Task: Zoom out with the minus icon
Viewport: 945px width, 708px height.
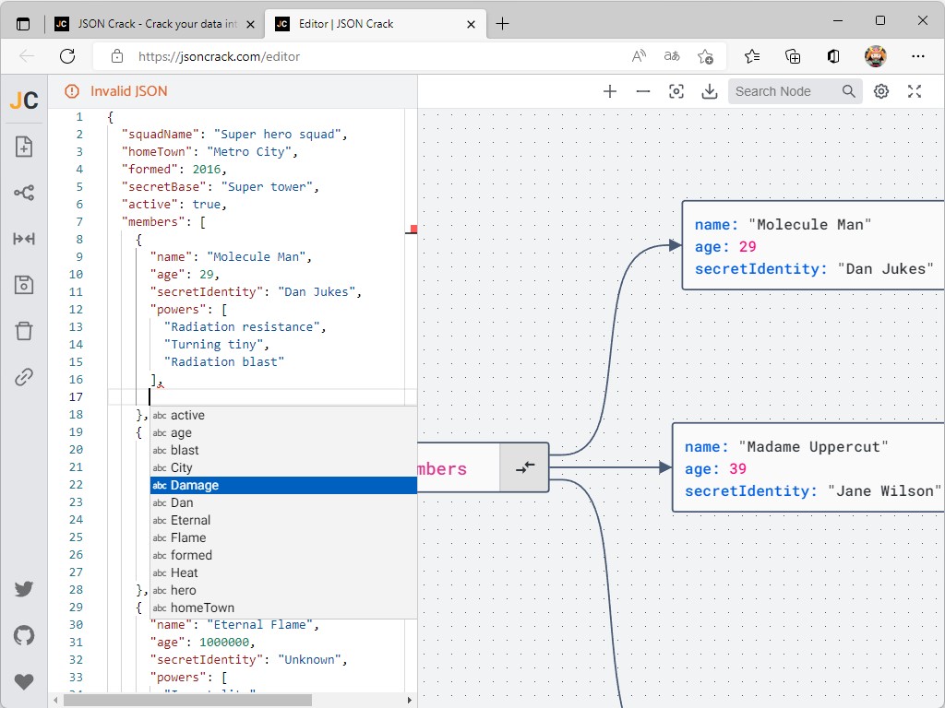Action: click(x=643, y=91)
